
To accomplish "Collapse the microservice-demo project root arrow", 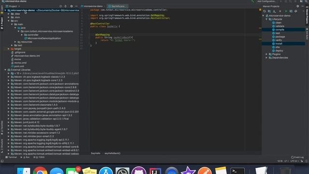I will click(5, 11).
